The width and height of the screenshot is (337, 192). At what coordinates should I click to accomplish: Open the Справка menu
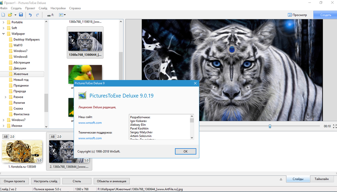(x=75, y=8)
